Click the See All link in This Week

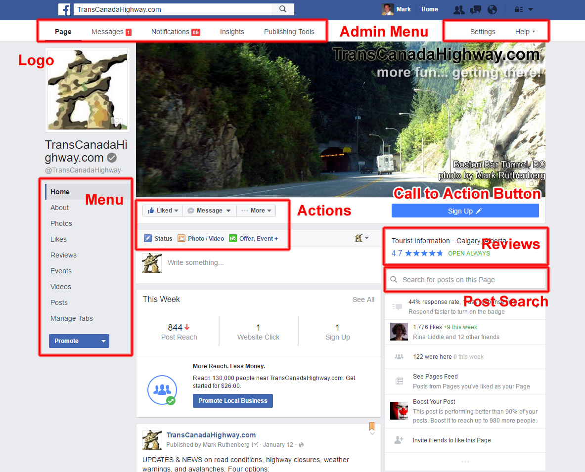(x=363, y=300)
